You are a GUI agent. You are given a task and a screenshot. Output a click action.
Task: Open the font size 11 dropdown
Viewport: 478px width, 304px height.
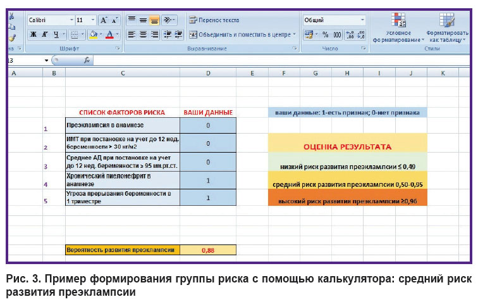(93, 20)
